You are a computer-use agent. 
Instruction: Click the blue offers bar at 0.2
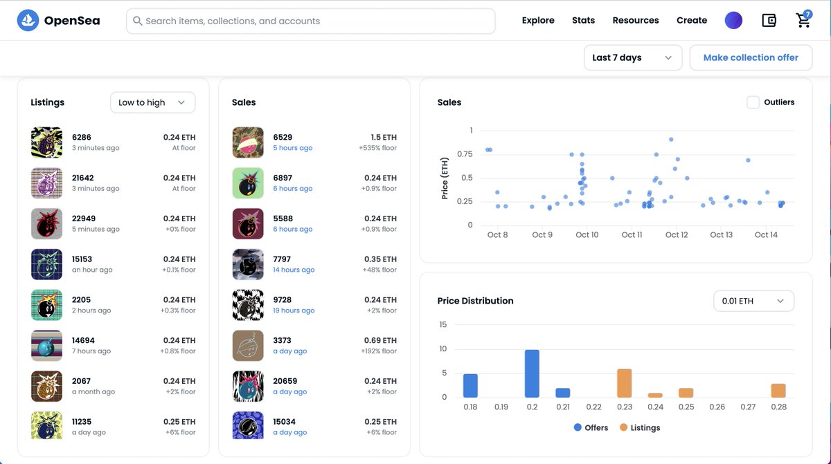click(532, 373)
